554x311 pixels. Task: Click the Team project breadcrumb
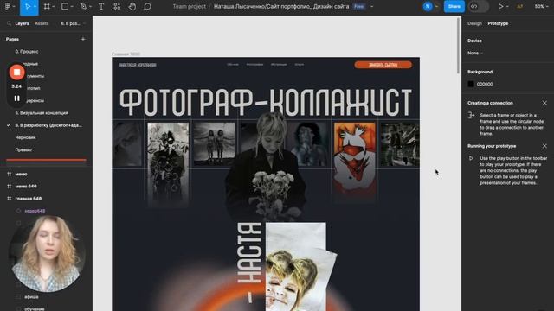pos(189,6)
